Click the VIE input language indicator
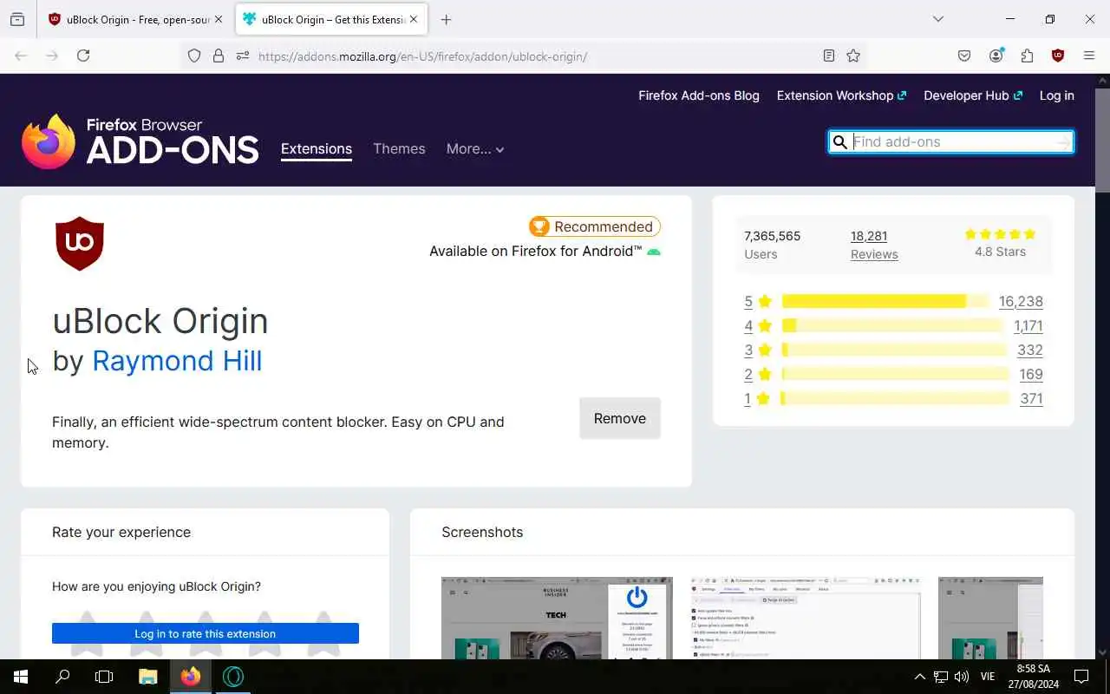 pos(988,677)
